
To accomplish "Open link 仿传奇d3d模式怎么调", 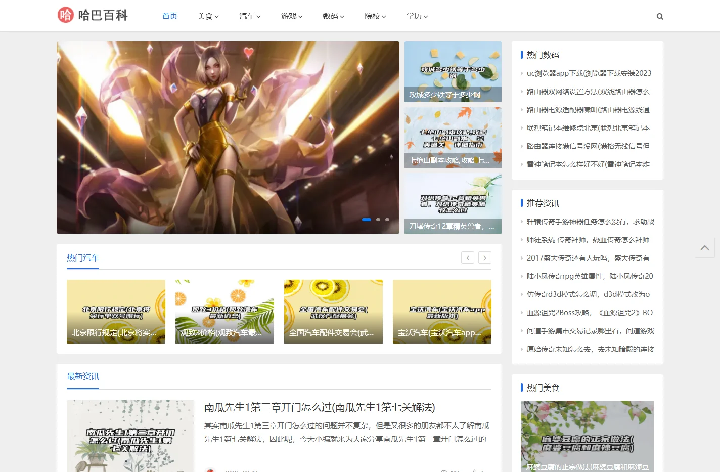I will (x=588, y=294).
